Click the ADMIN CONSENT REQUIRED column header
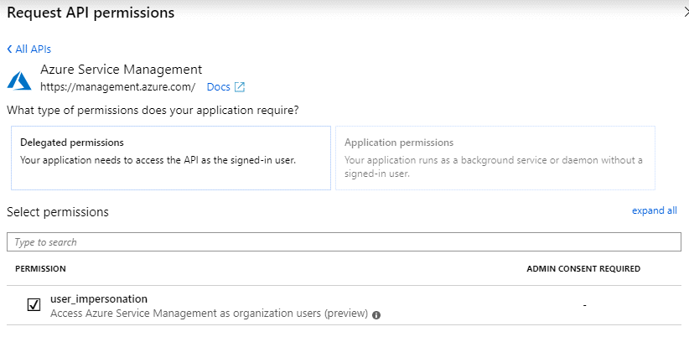Viewport: 689px width, 337px height. pos(583,269)
